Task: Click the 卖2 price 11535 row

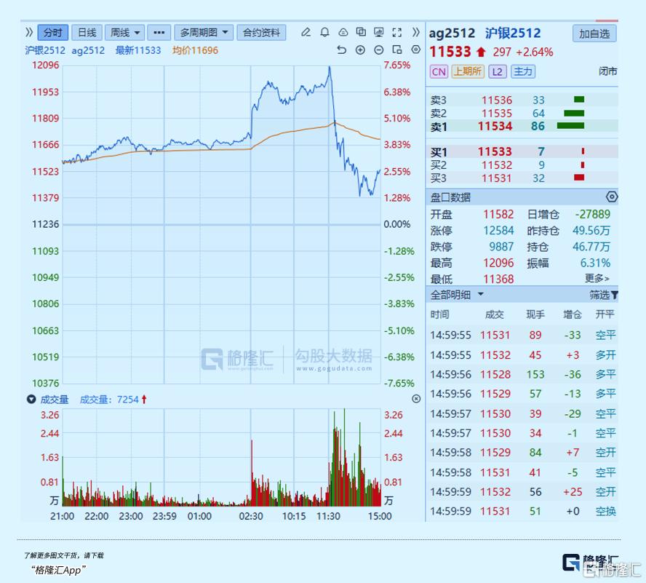Action: pos(522,114)
